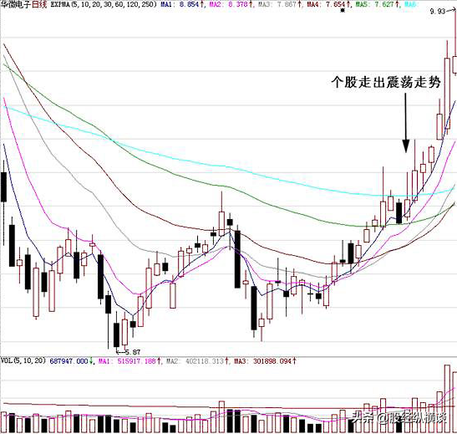Select the 5.87 low price marker
Screen dimensions: 457x434
[133, 352]
